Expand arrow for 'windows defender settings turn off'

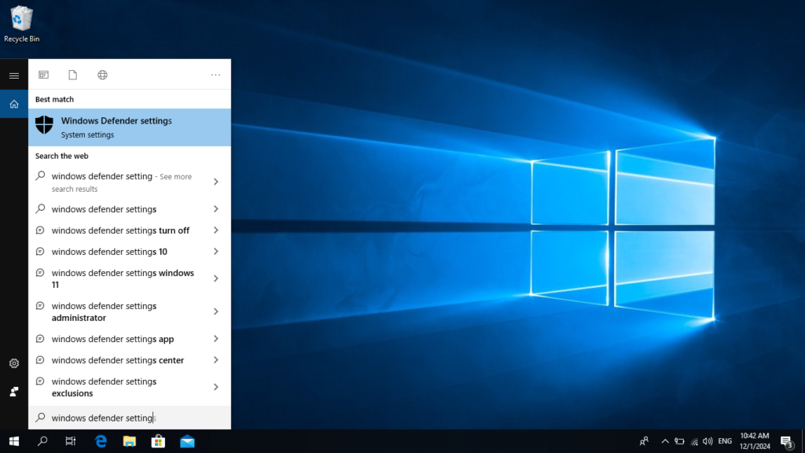coord(215,230)
